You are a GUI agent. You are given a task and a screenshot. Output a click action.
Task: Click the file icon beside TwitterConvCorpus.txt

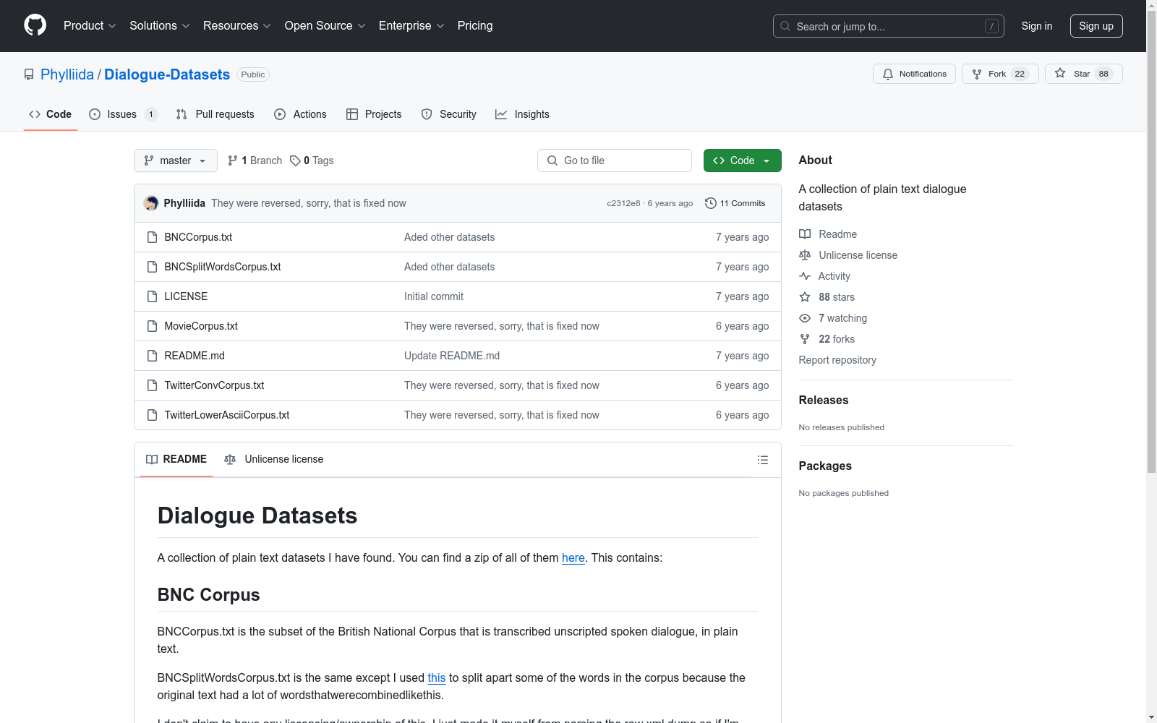(152, 385)
